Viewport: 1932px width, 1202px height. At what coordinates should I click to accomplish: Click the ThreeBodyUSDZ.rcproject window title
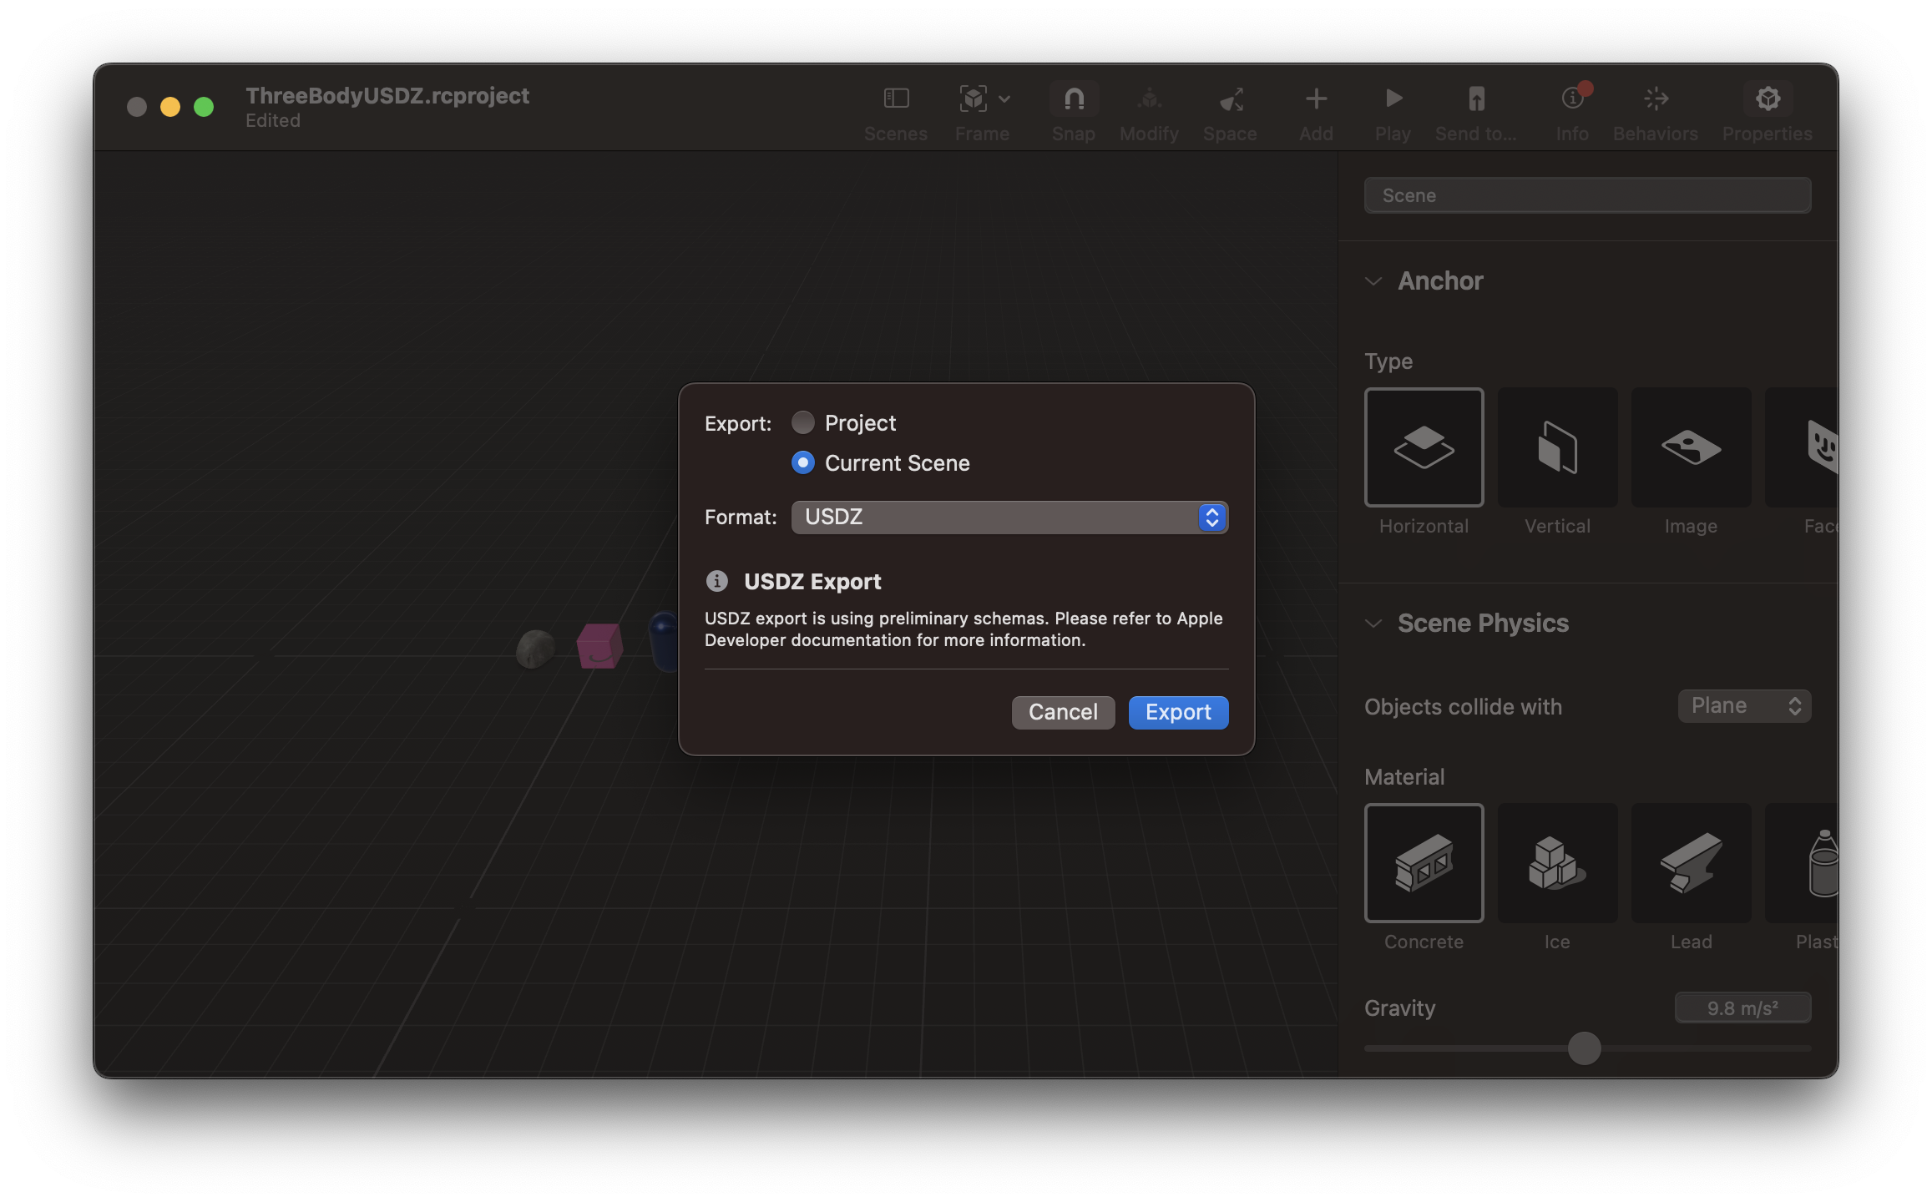[387, 96]
